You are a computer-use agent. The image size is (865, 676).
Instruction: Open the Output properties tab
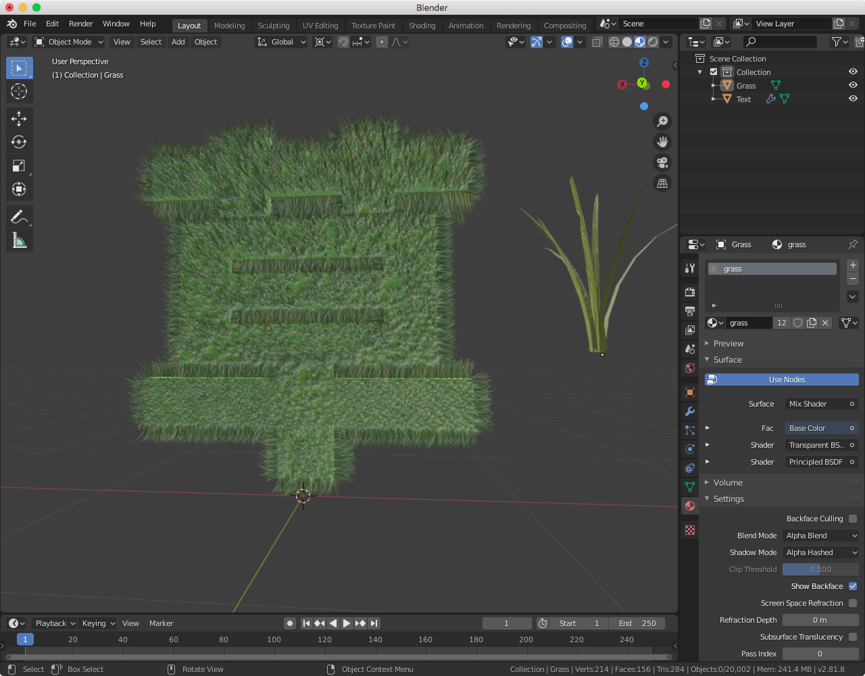690,311
